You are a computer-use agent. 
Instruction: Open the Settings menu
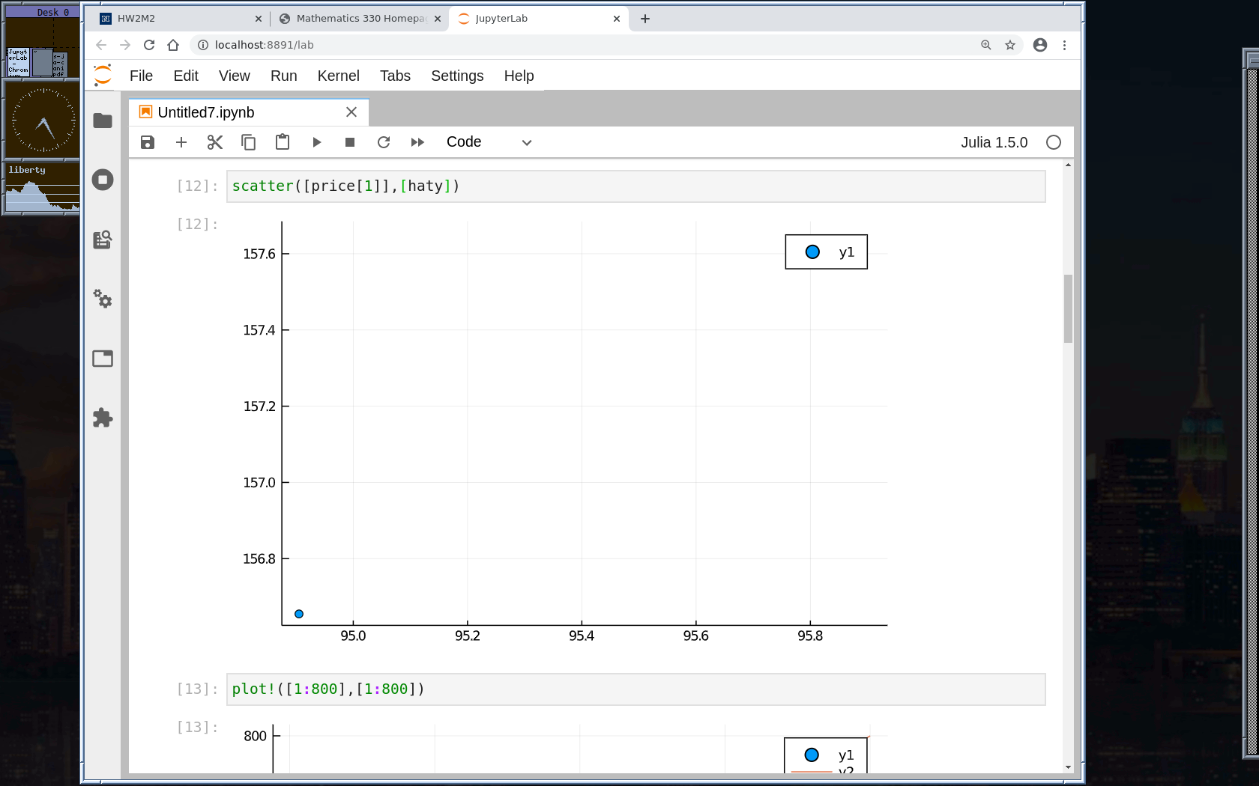click(x=457, y=76)
